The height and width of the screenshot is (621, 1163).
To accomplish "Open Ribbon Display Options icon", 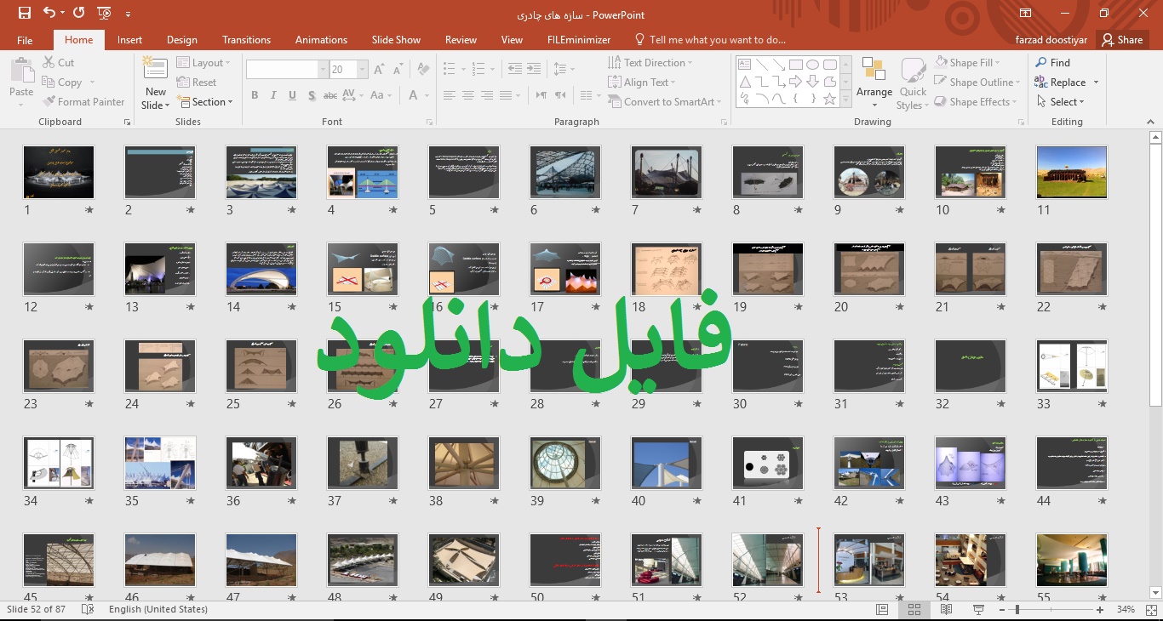I will (1026, 14).
